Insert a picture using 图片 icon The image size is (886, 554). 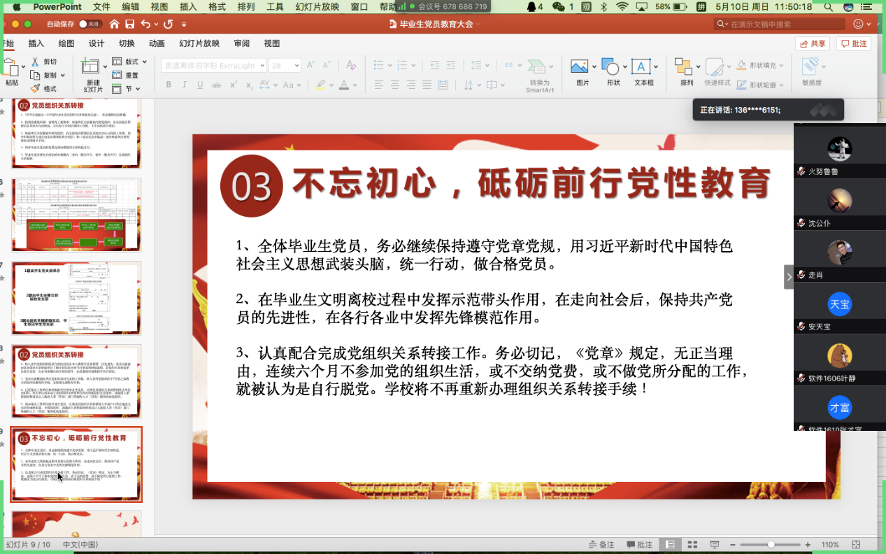580,68
